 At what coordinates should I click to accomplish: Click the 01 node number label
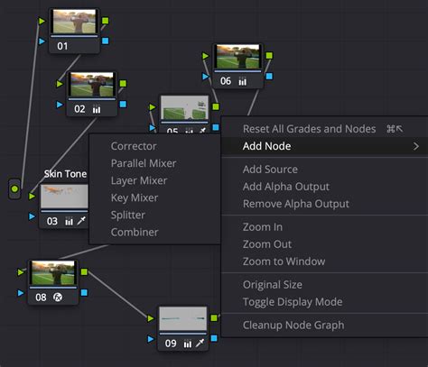click(62, 46)
